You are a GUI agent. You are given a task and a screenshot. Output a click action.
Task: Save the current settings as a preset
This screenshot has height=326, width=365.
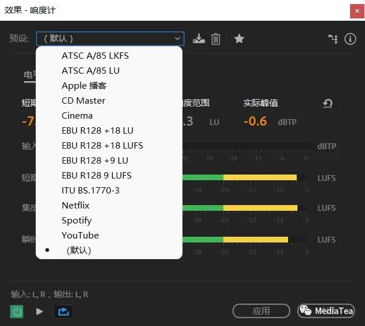tap(199, 39)
